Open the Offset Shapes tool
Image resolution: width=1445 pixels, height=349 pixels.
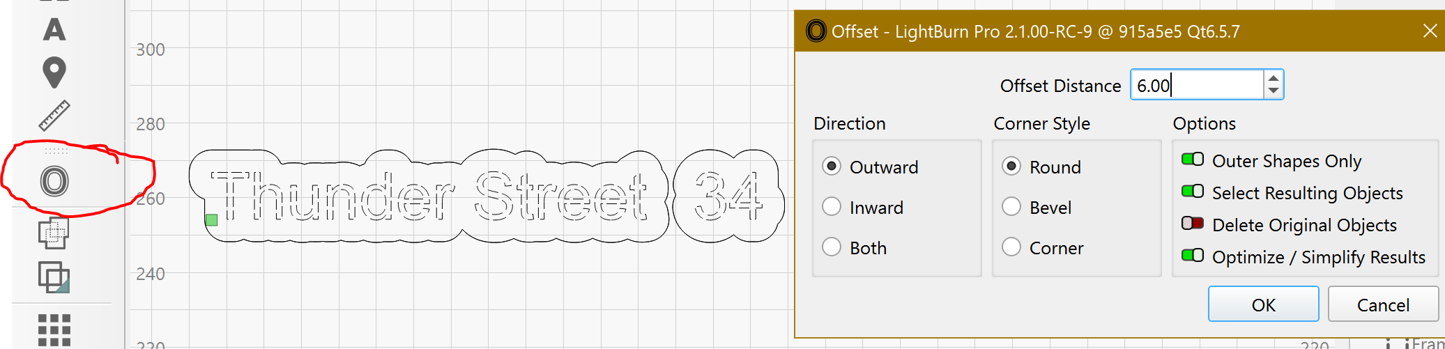tap(54, 182)
